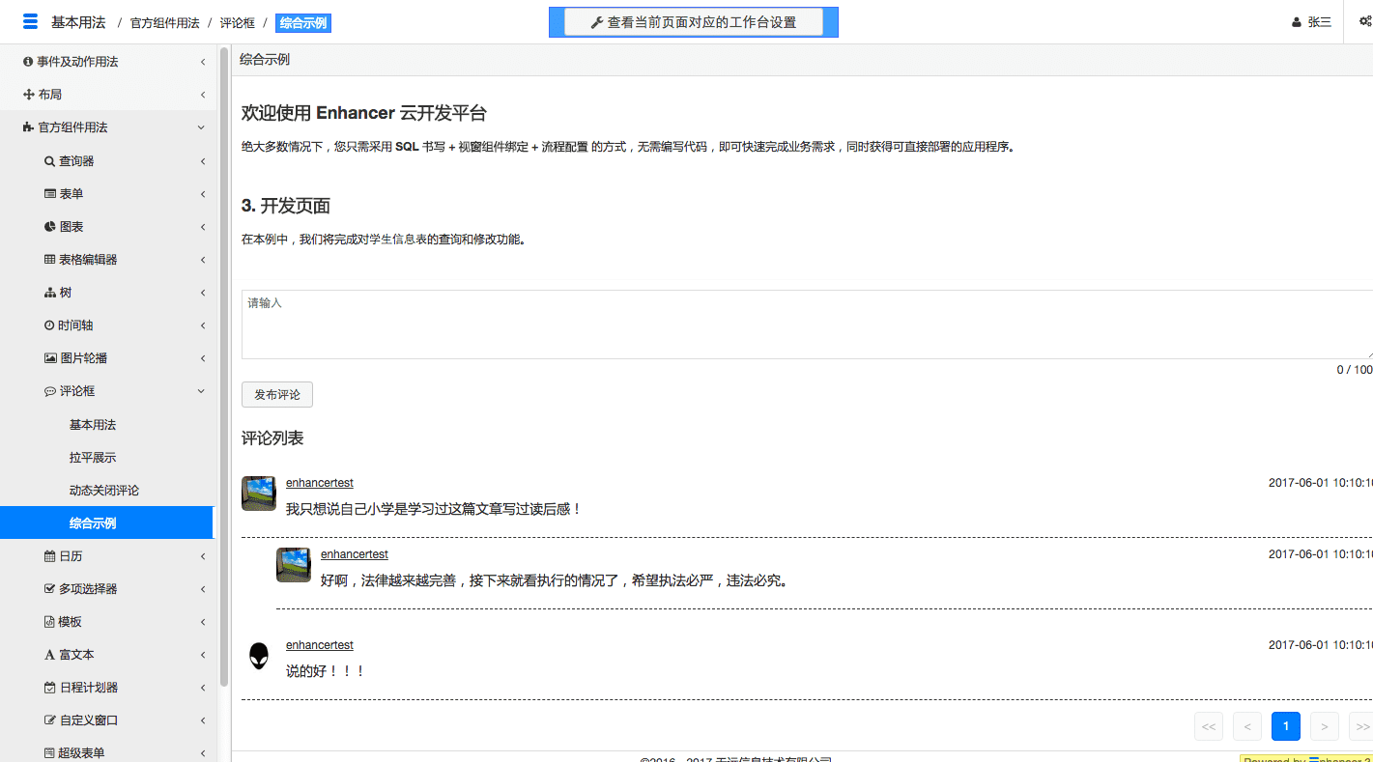Viewport: 1373px width, 762px height.
Task: Click 基本用法 title in the top bar
Action: [x=78, y=22]
